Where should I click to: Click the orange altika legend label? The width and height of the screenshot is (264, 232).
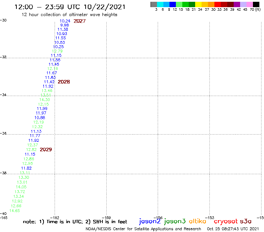(198, 221)
